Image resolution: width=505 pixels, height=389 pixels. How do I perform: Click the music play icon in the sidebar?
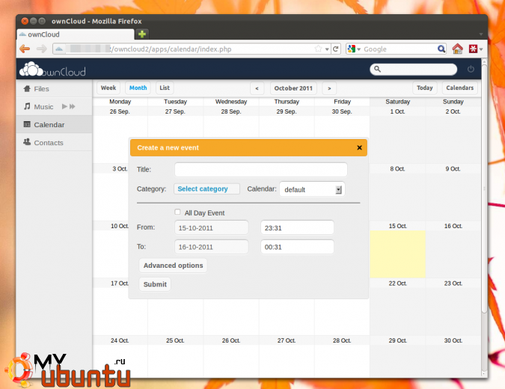pyautogui.click(x=65, y=106)
